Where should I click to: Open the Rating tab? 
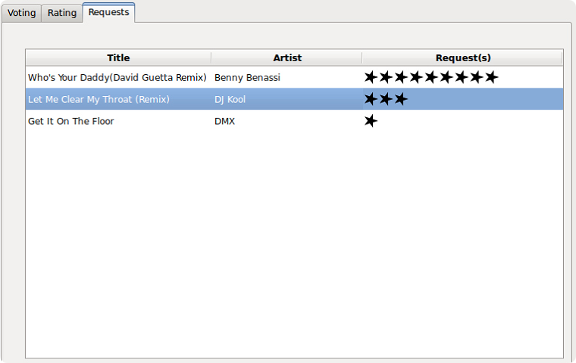[x=61, y=13]
